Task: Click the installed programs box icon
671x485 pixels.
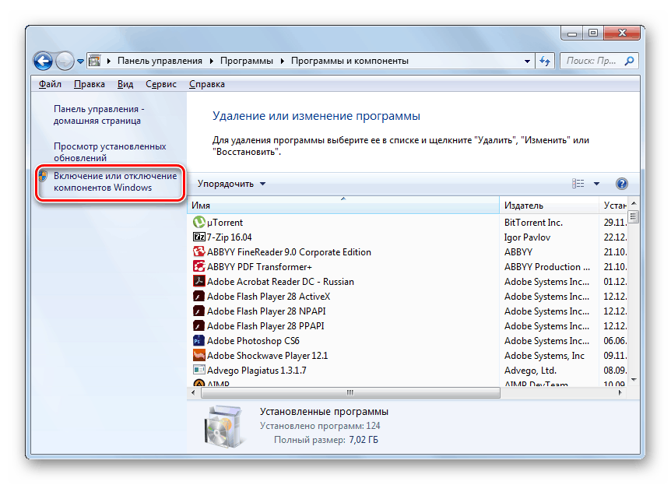Action: point(224,426)
